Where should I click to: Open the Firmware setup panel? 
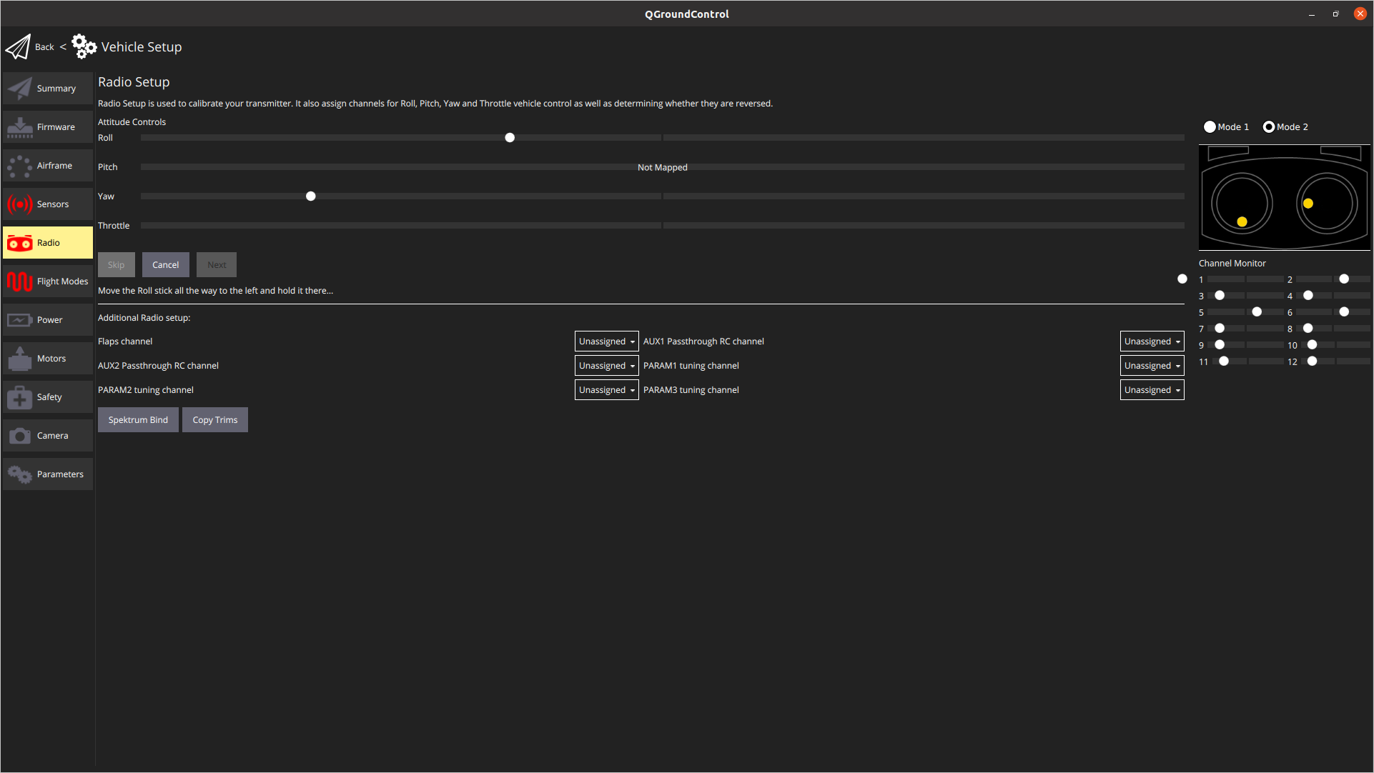click(x=47, y=126)
